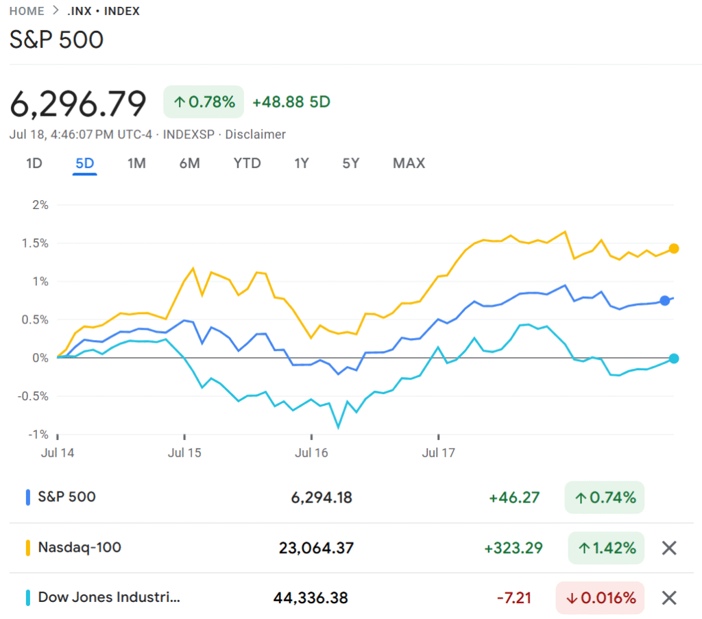
Task: Click the .INX • INDEX breadcrumb text
Action: click(104, 11)
